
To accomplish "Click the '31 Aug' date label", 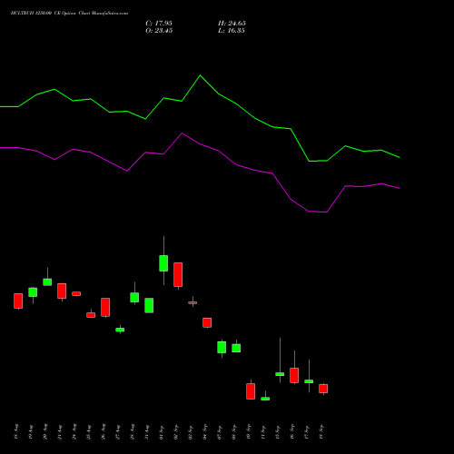I will pos(147,432).
